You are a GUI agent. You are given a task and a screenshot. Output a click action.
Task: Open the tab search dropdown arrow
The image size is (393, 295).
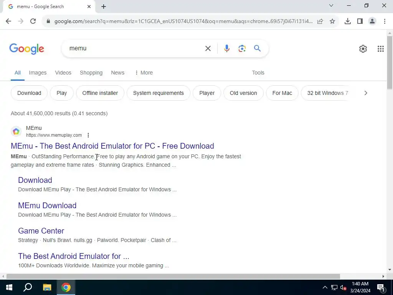[331, 5]
